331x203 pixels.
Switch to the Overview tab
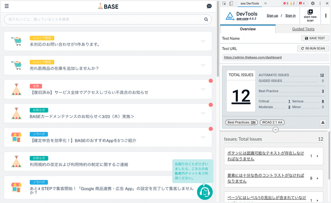pos(247,29)
